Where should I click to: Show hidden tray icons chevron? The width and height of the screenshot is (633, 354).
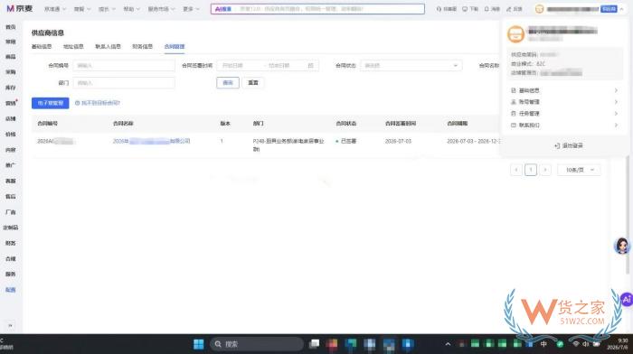coord(448,344)
